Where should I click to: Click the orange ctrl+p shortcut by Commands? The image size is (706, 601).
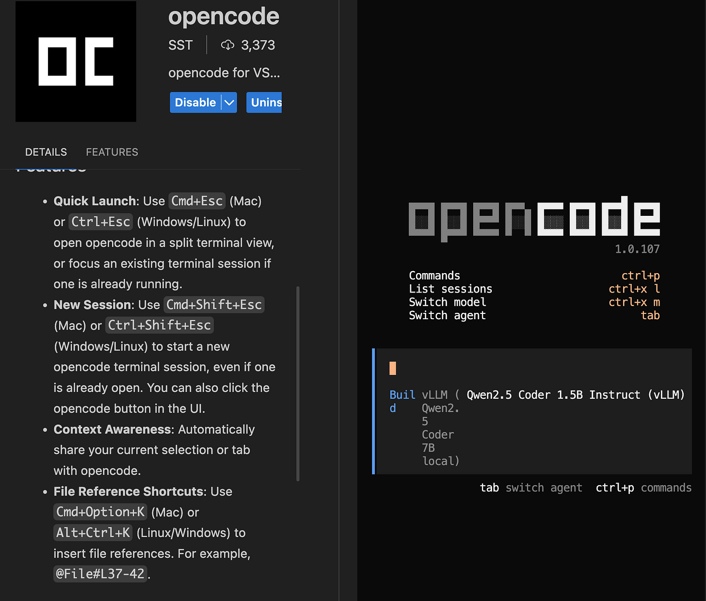641,276
